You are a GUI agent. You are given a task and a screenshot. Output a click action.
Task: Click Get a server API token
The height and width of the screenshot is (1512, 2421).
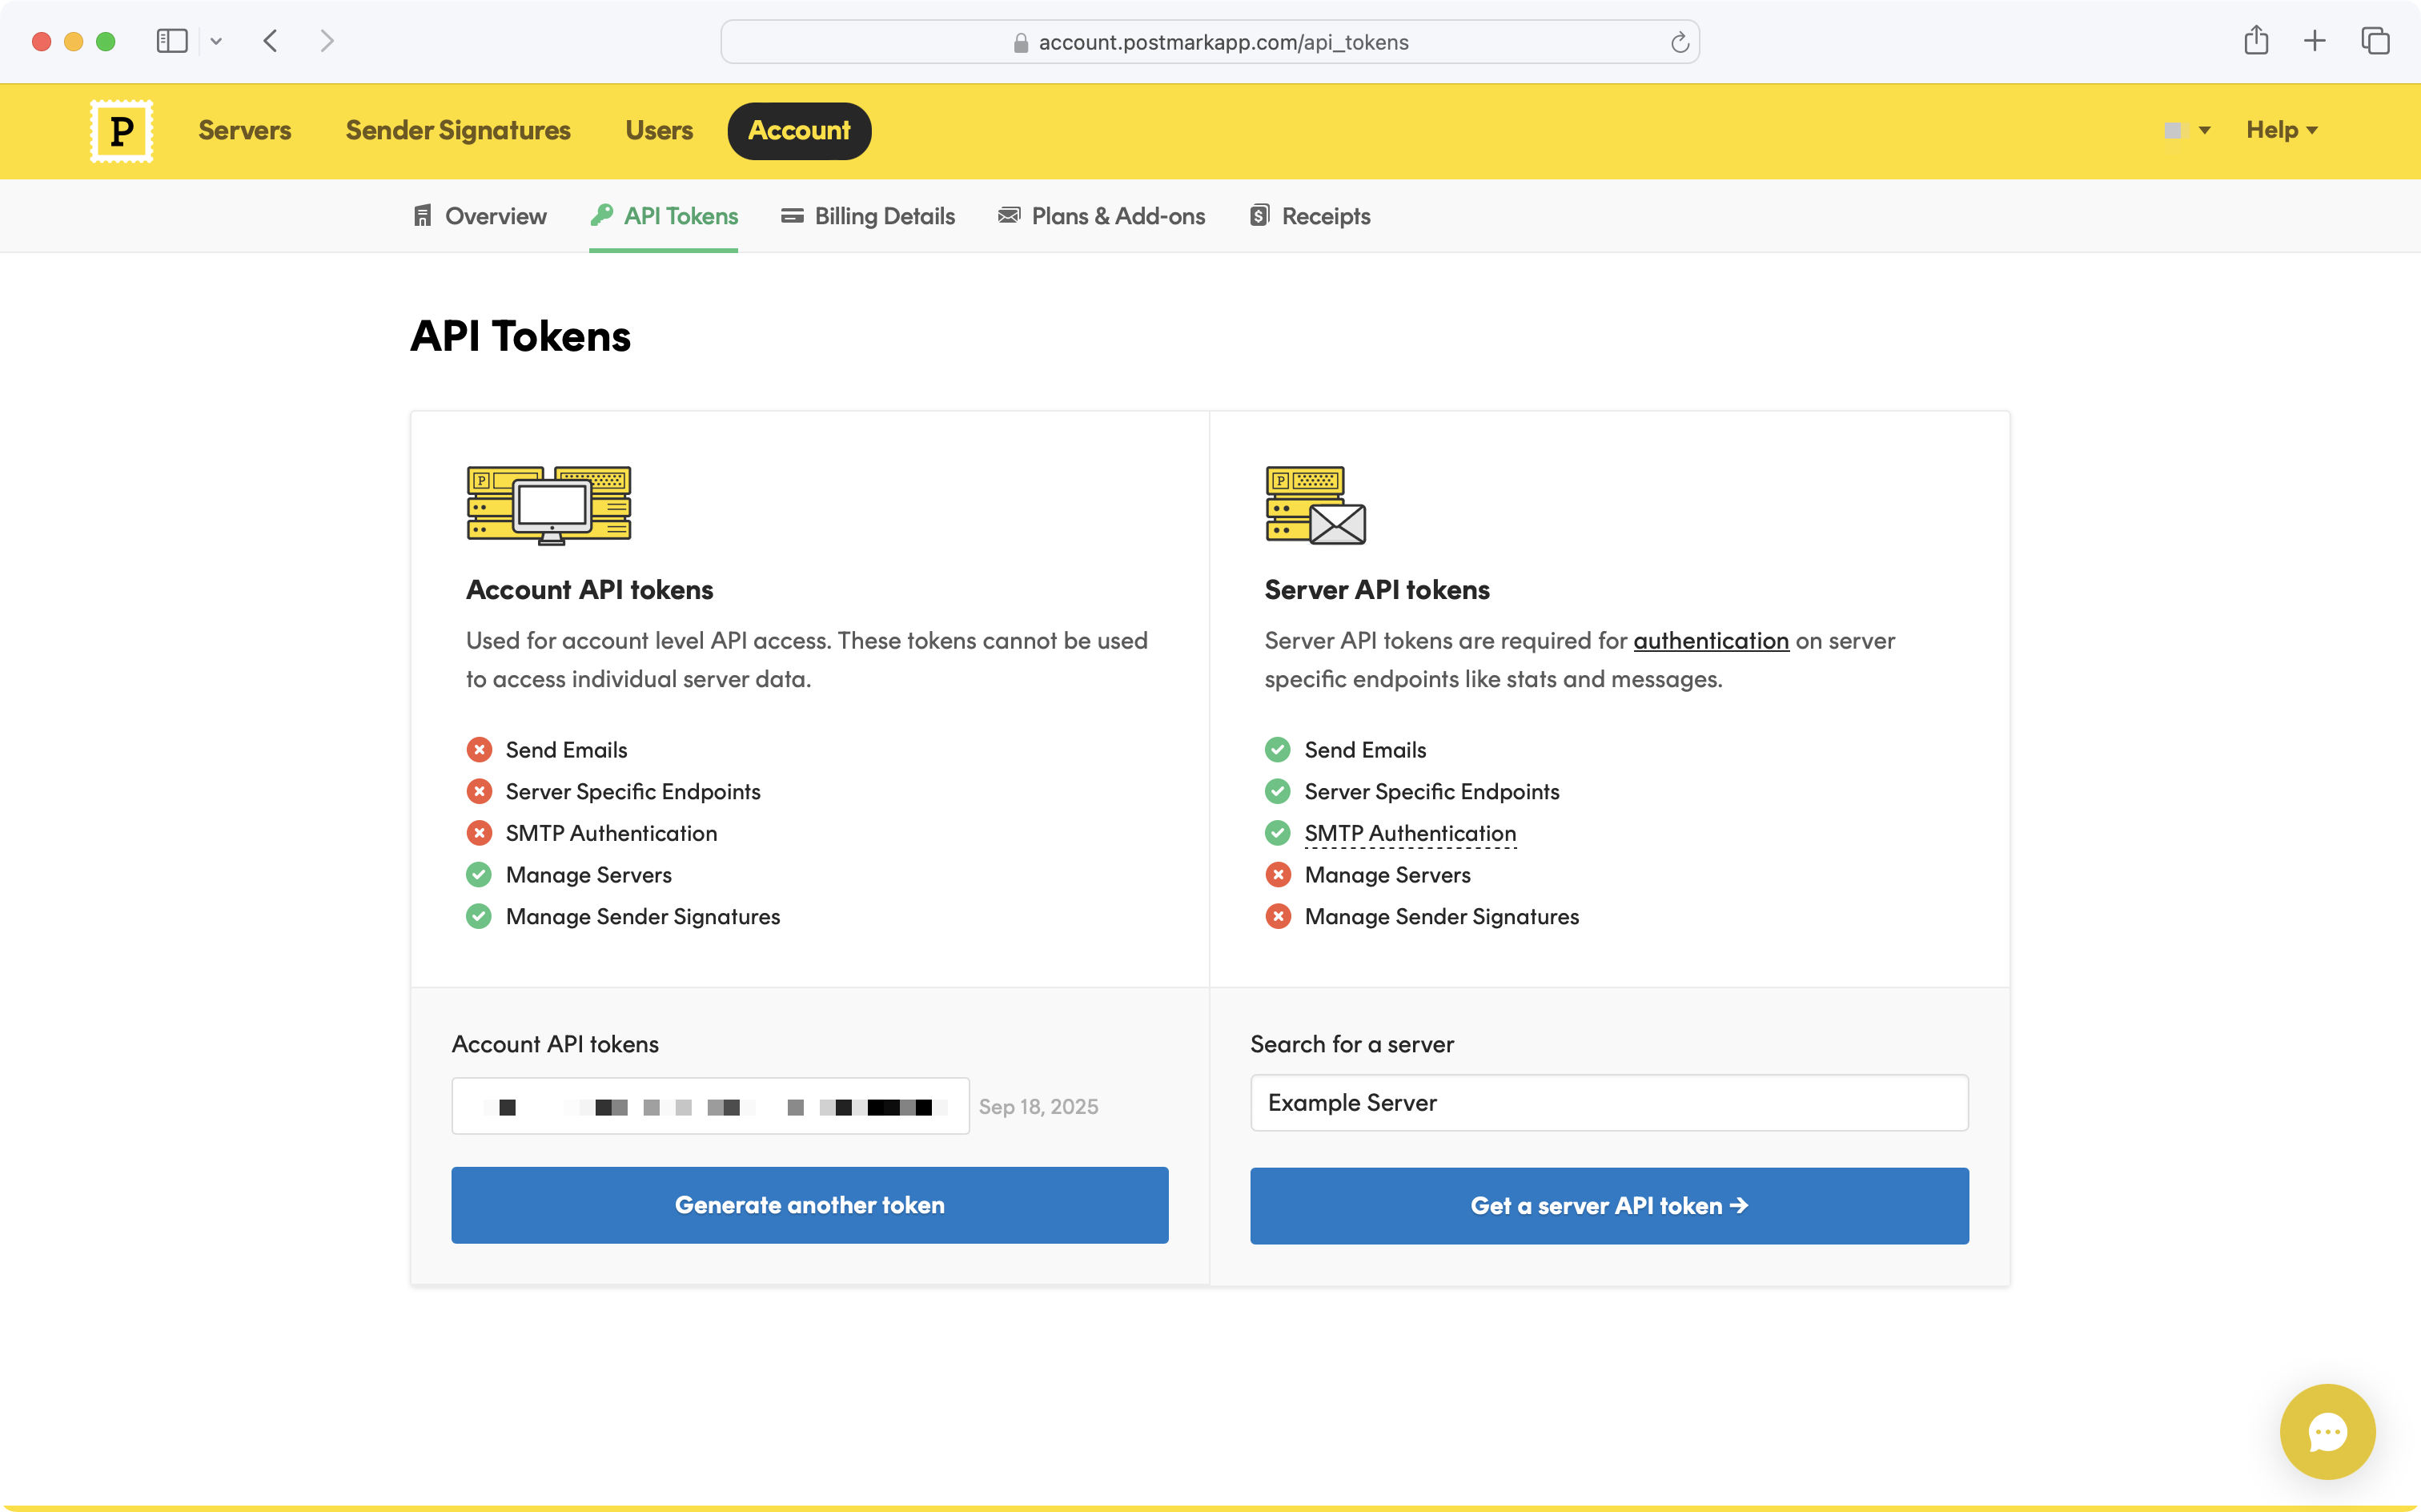[1608, 1205]
